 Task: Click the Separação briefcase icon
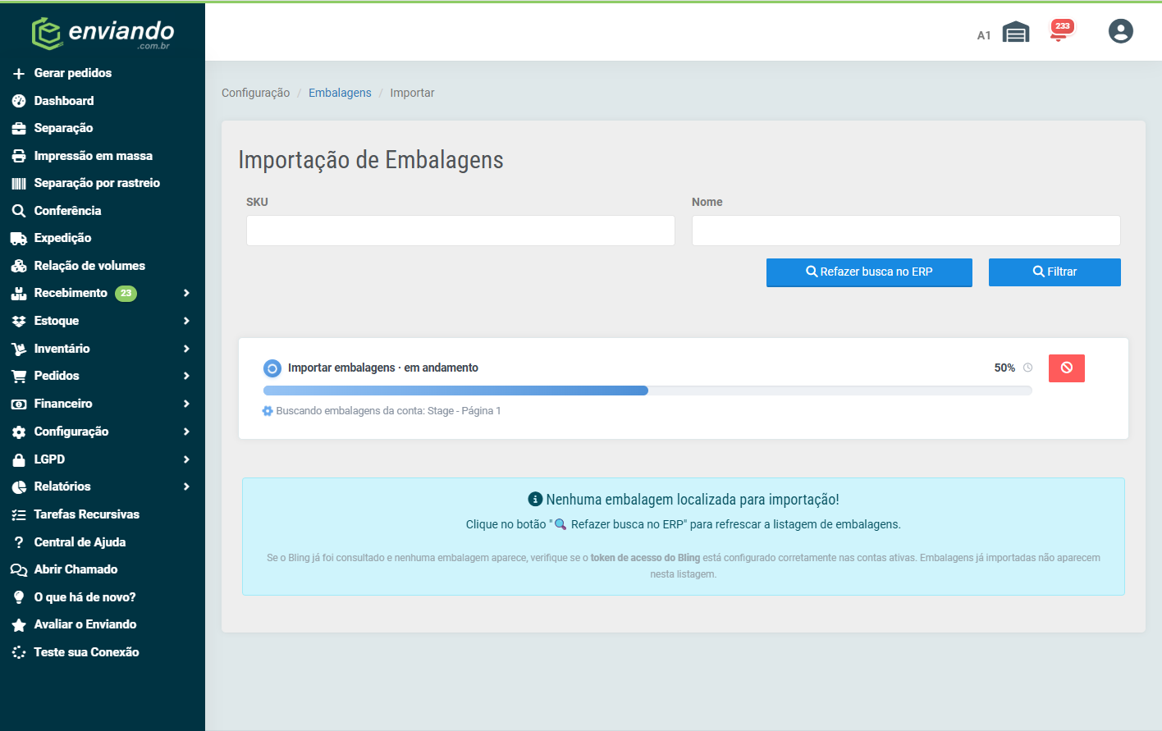coord(19,128)
